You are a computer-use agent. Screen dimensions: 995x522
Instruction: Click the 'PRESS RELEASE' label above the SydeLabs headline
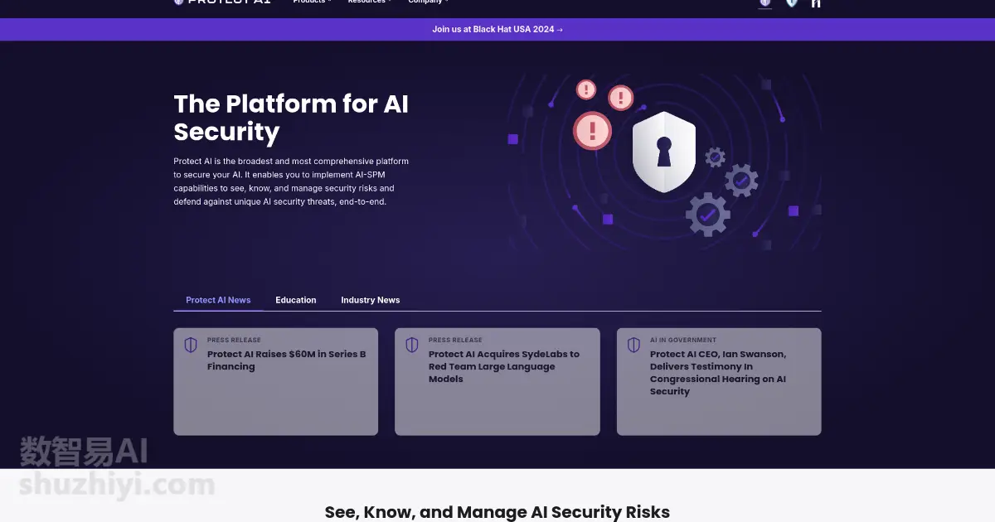click(455, 340)
